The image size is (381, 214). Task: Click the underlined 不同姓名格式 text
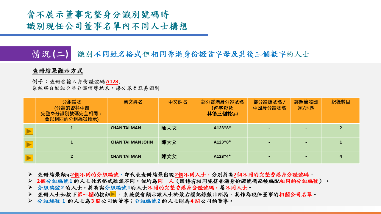(x=117, y=54)
